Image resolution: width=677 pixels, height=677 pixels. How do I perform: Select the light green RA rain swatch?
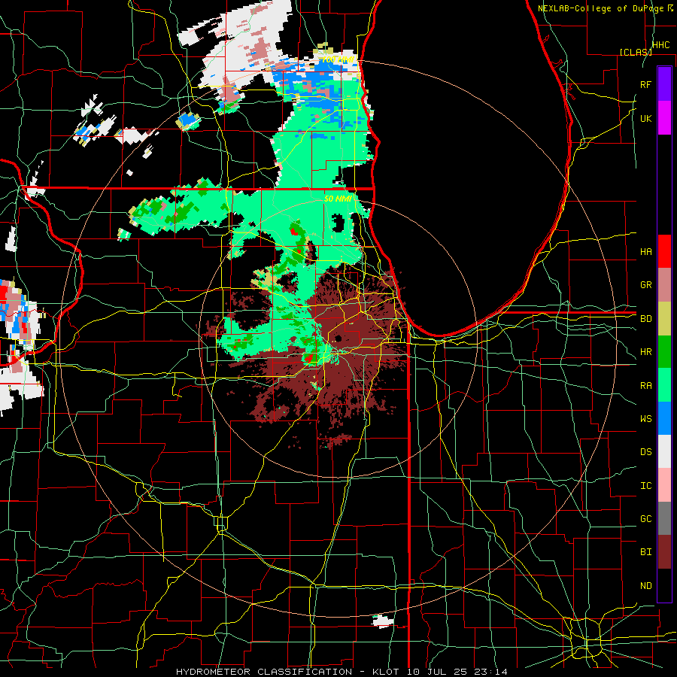(664, 385)
